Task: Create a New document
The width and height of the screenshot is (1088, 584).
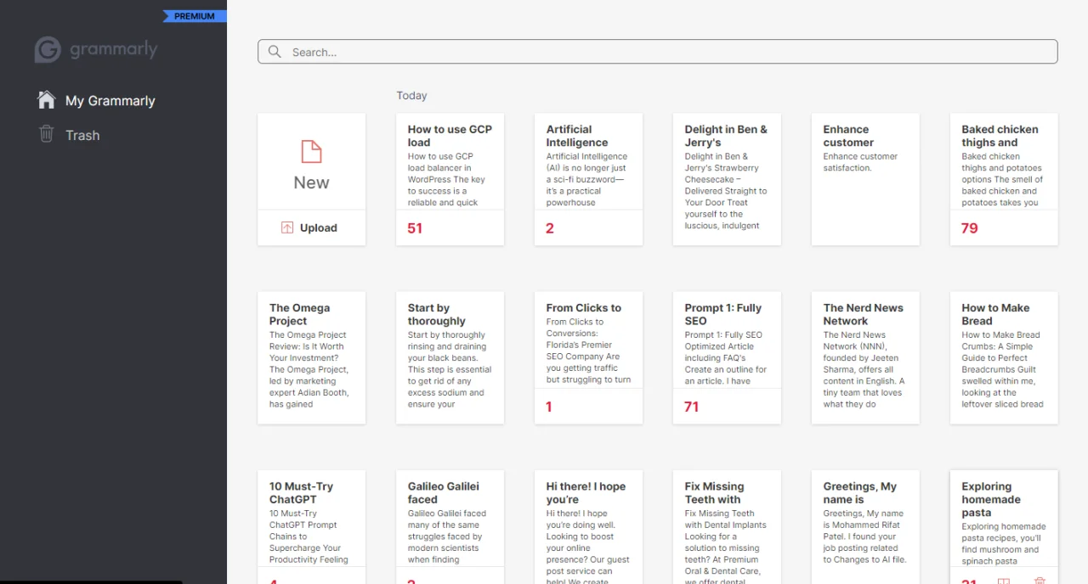Action: (x=312, y=162)
